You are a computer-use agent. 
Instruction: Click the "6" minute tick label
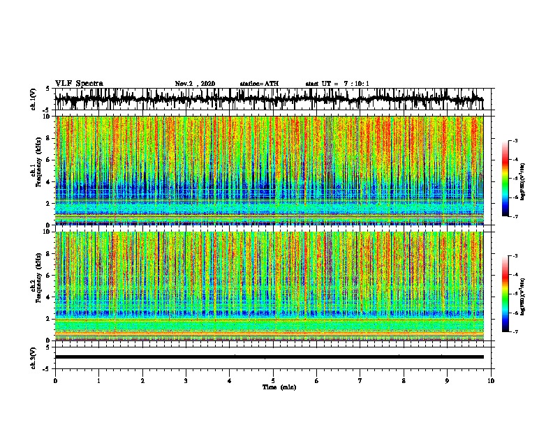point(317,381)
